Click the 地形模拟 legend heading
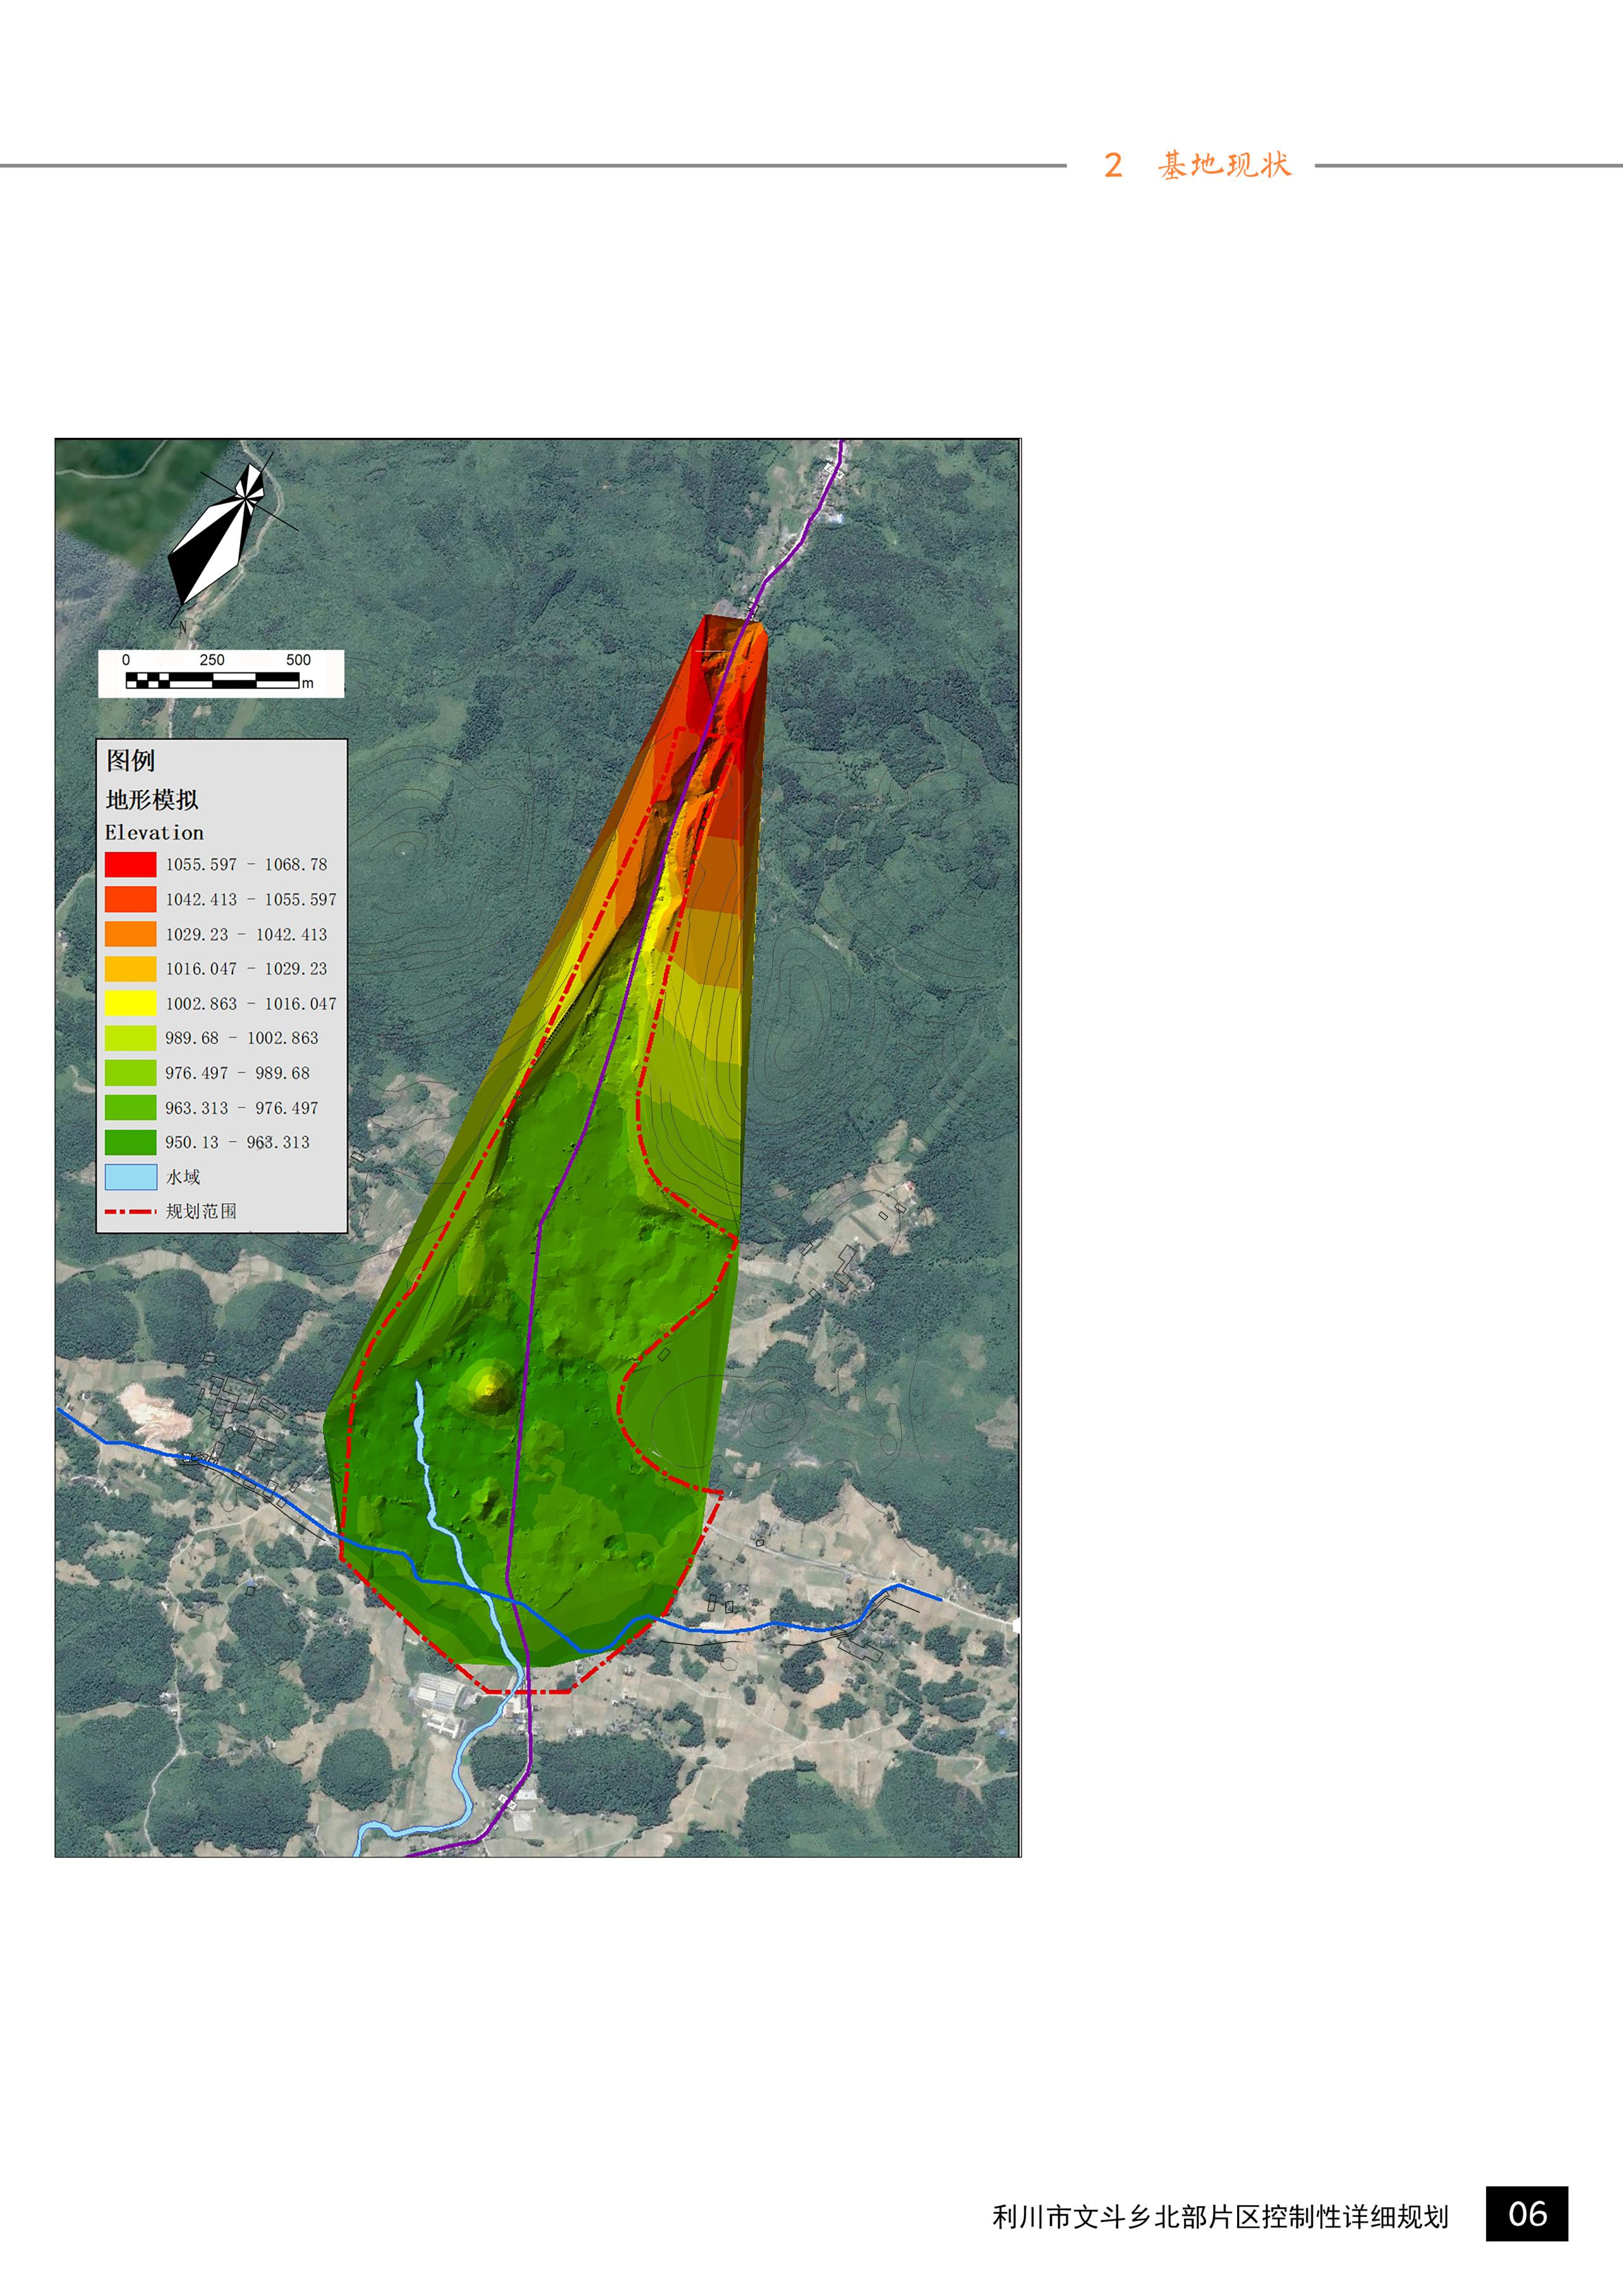This screenshot has width=1623, height=2296. (x=152, y=800)
